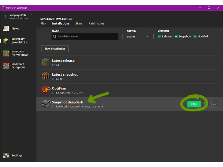Select the Snapshot deepdark title text
Screen dimensions: 223x167
[x=67, y=102]
